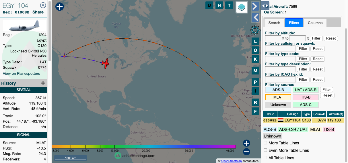Apply the type code Filter button

coord(303,59)
